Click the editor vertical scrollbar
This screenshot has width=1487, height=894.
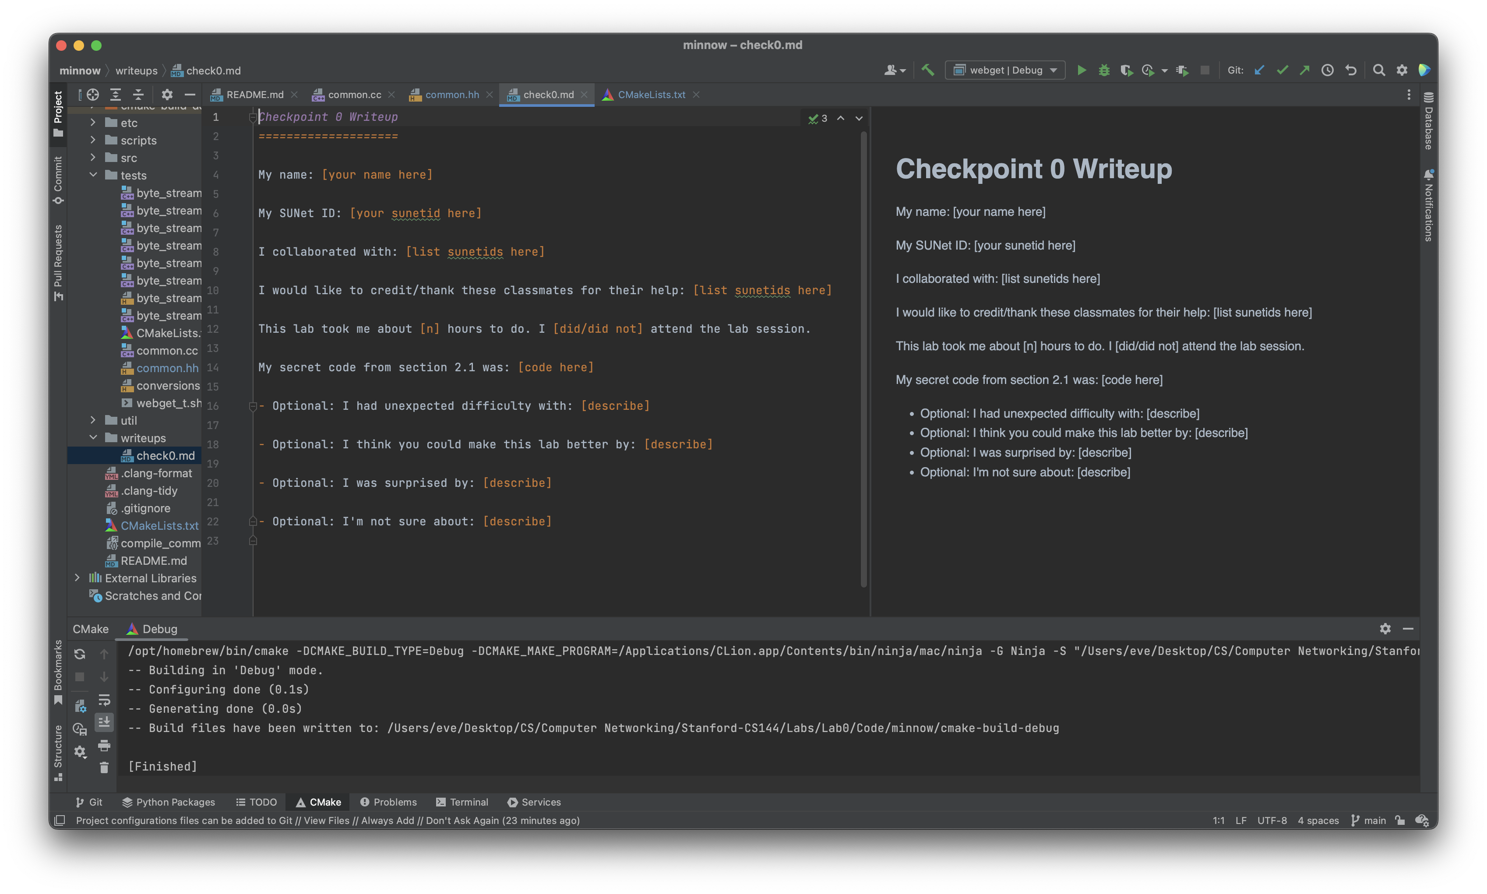point(863,359)
